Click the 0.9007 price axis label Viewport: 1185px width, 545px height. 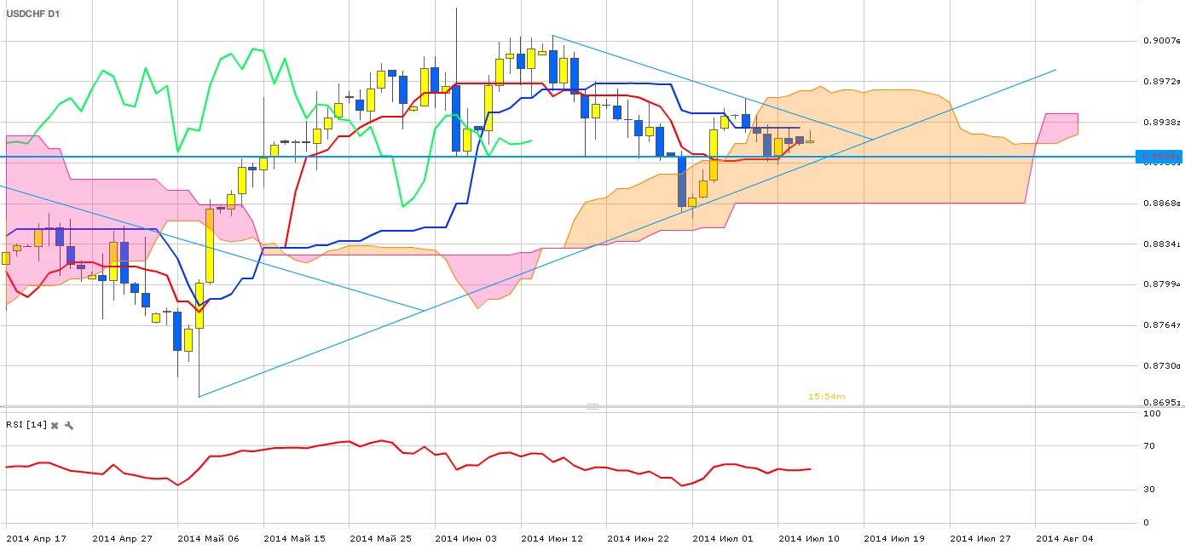click(1162, 41)
